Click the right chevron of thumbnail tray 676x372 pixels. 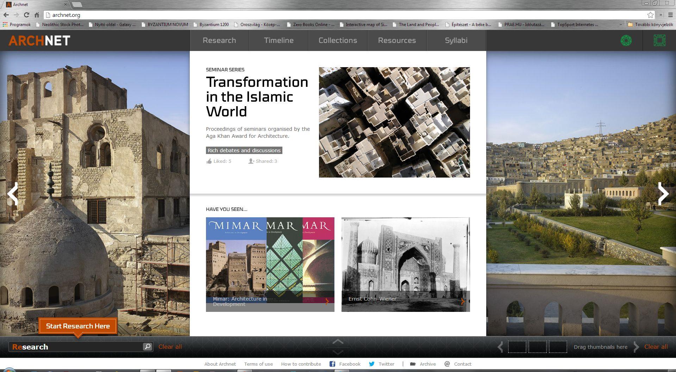[636, 347]
